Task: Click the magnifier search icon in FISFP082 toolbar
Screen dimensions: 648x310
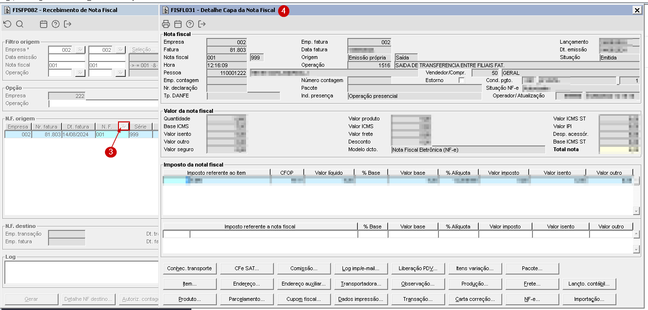Action: click(x=20, y=24)
